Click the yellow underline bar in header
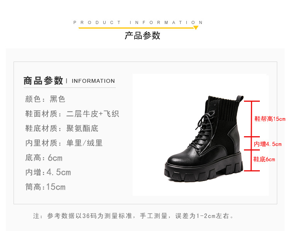Viewport: 290px width, 231px height. [136, 28]
